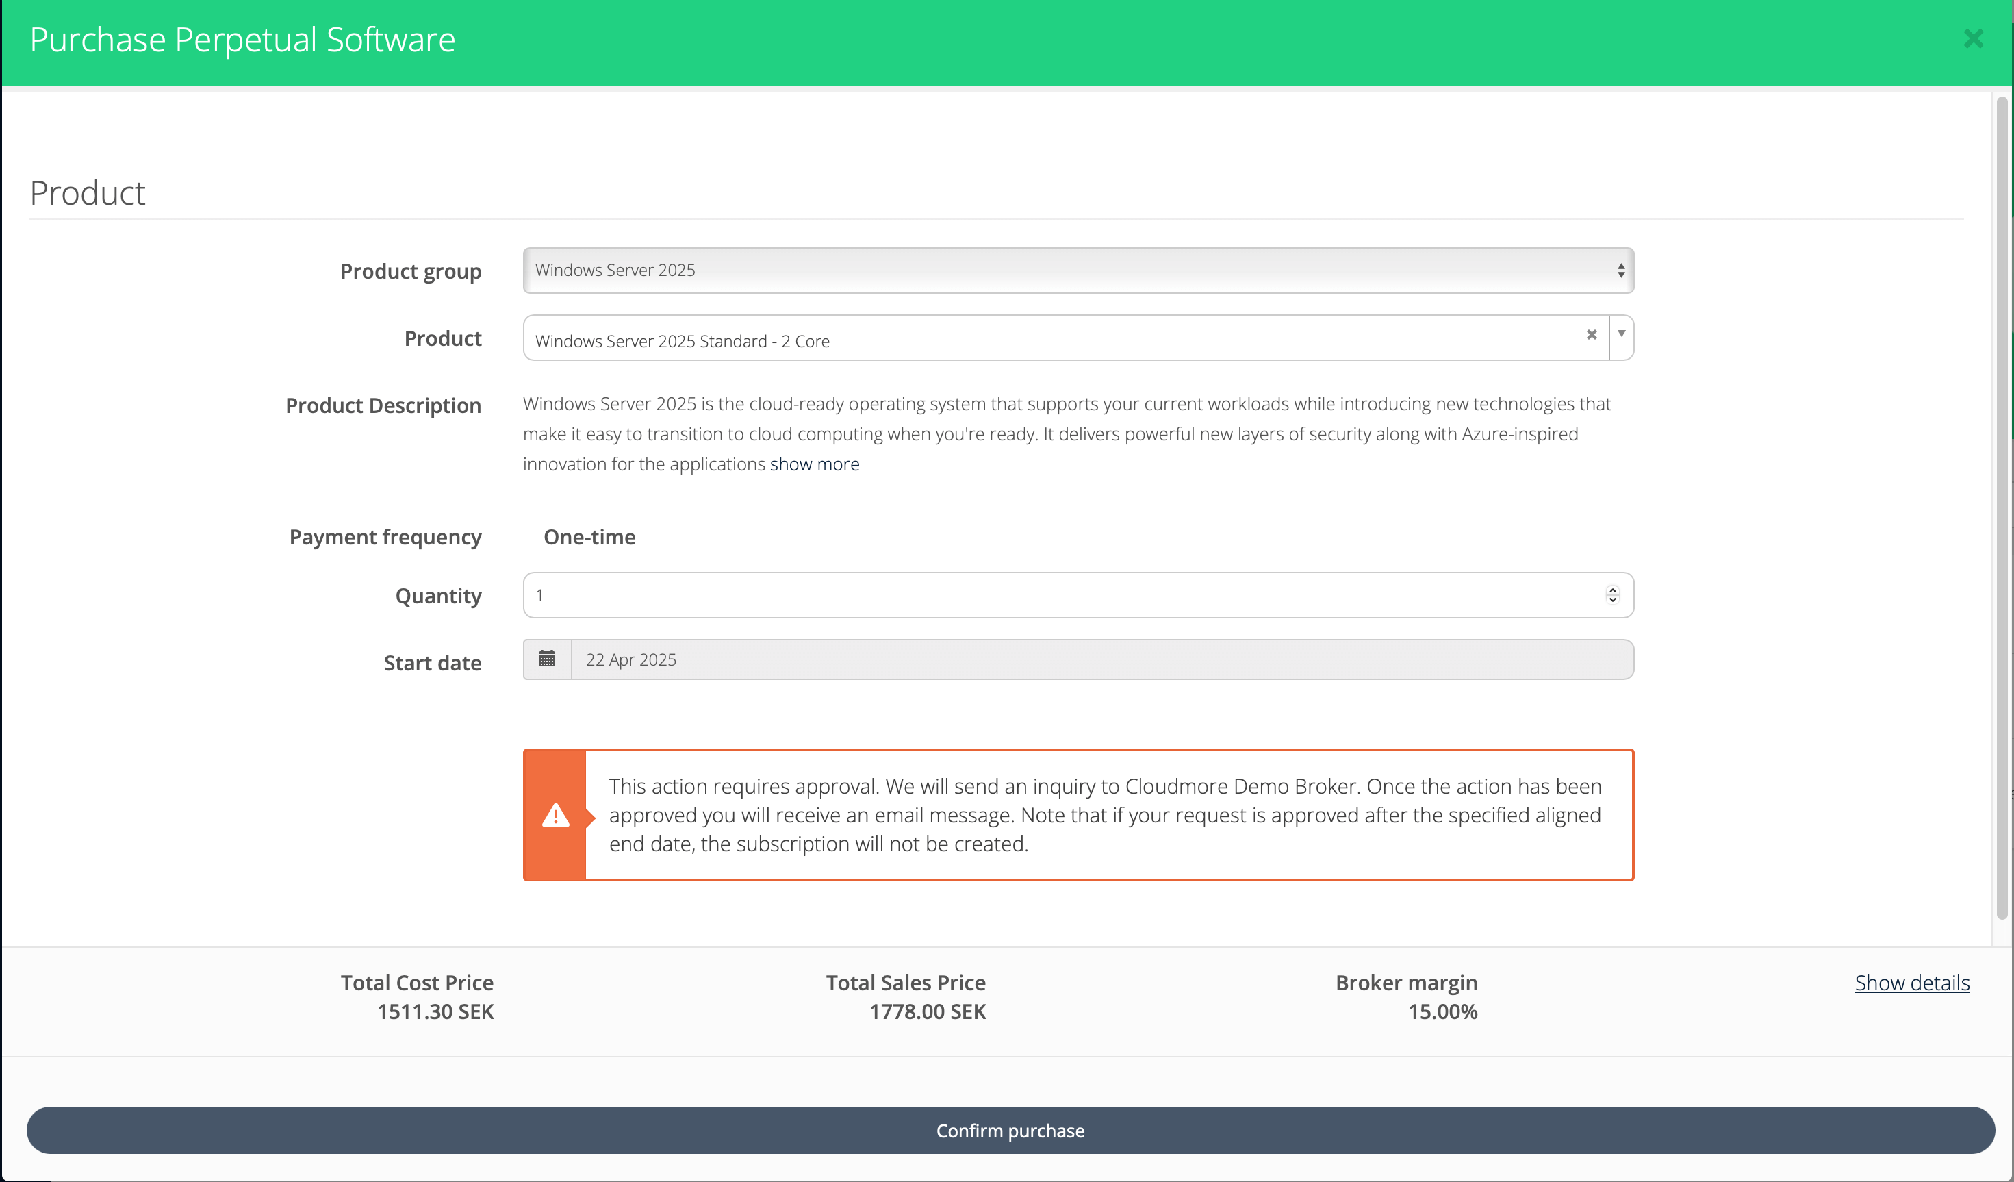Open the calendar icon for Start date

[547, 659]
